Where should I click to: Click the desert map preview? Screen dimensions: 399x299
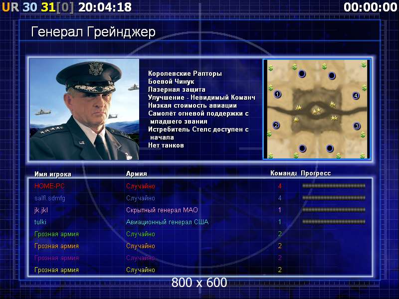(317, 109)
